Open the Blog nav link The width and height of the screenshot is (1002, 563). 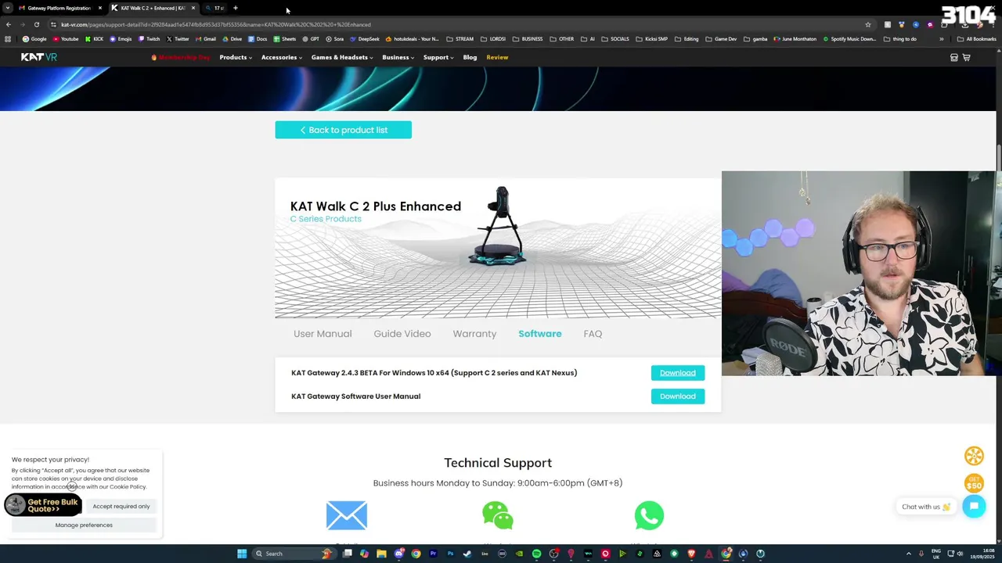tap(470, 57)
